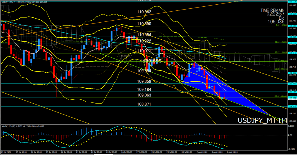297x155 pixels.
Task: Click 110.700 on the price scale
Action: [x=292, y=21]
